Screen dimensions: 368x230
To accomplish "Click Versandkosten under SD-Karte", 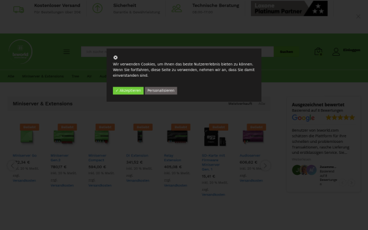I will [213, 194].
